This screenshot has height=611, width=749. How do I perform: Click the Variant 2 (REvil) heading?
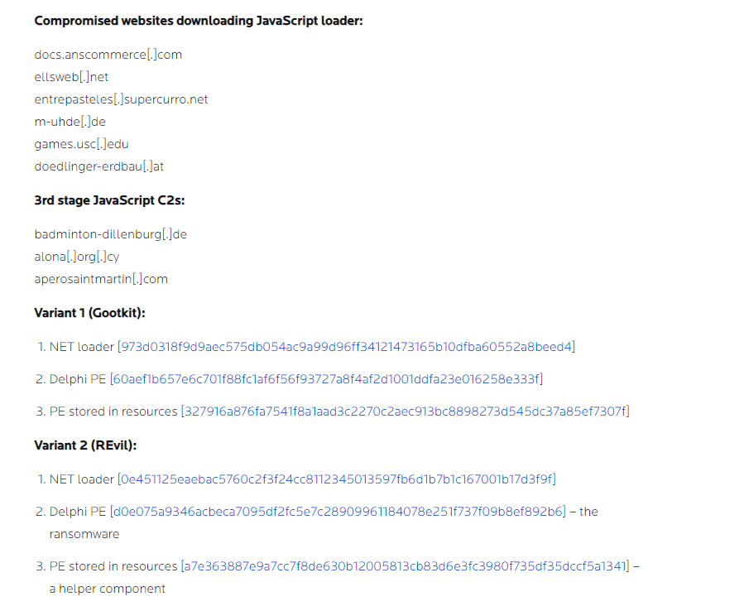[x=85, y=445]
